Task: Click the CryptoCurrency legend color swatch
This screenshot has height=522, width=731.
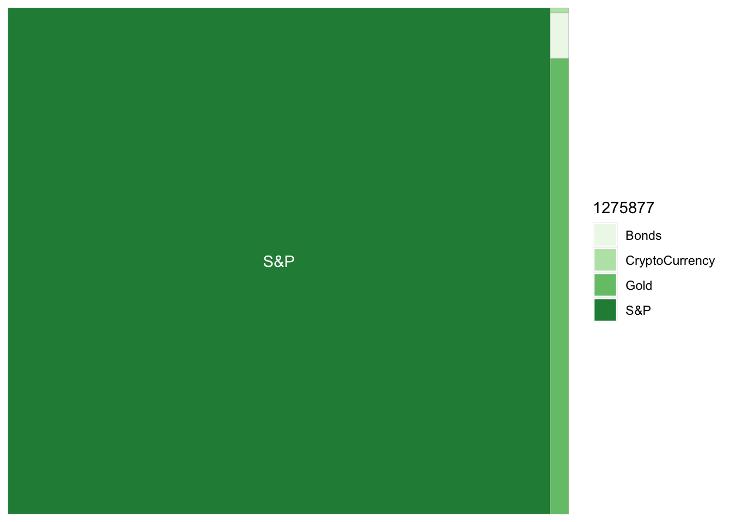Action: 605,260
